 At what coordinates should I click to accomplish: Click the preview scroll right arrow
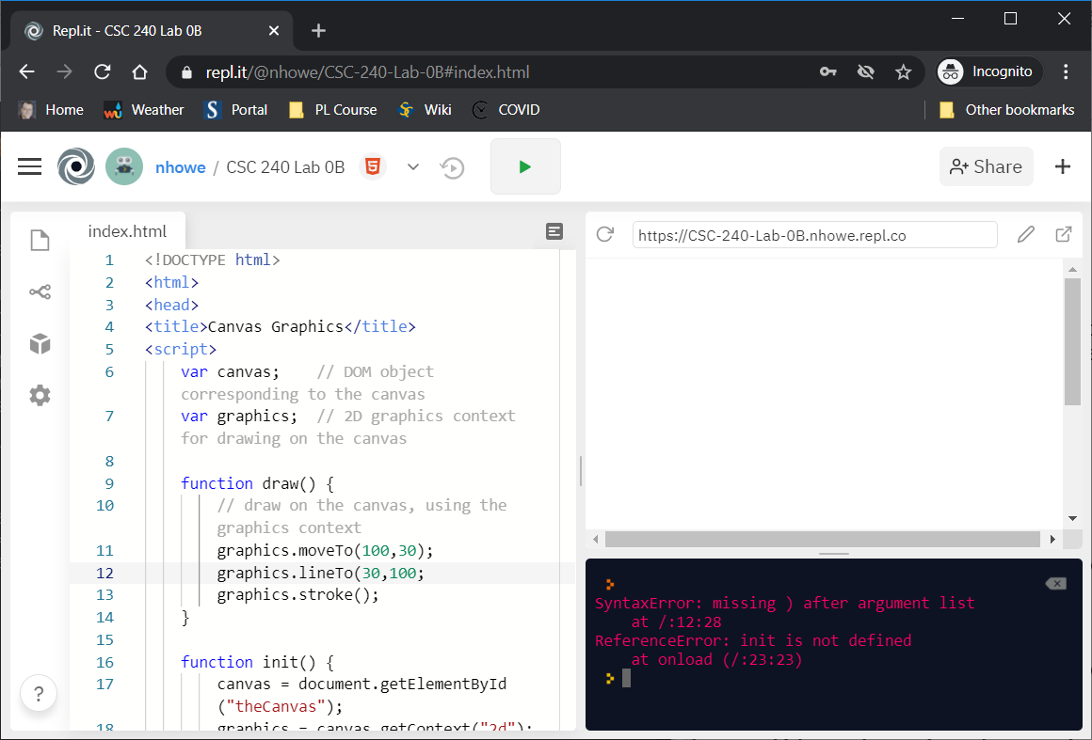tap(1052, 539)
